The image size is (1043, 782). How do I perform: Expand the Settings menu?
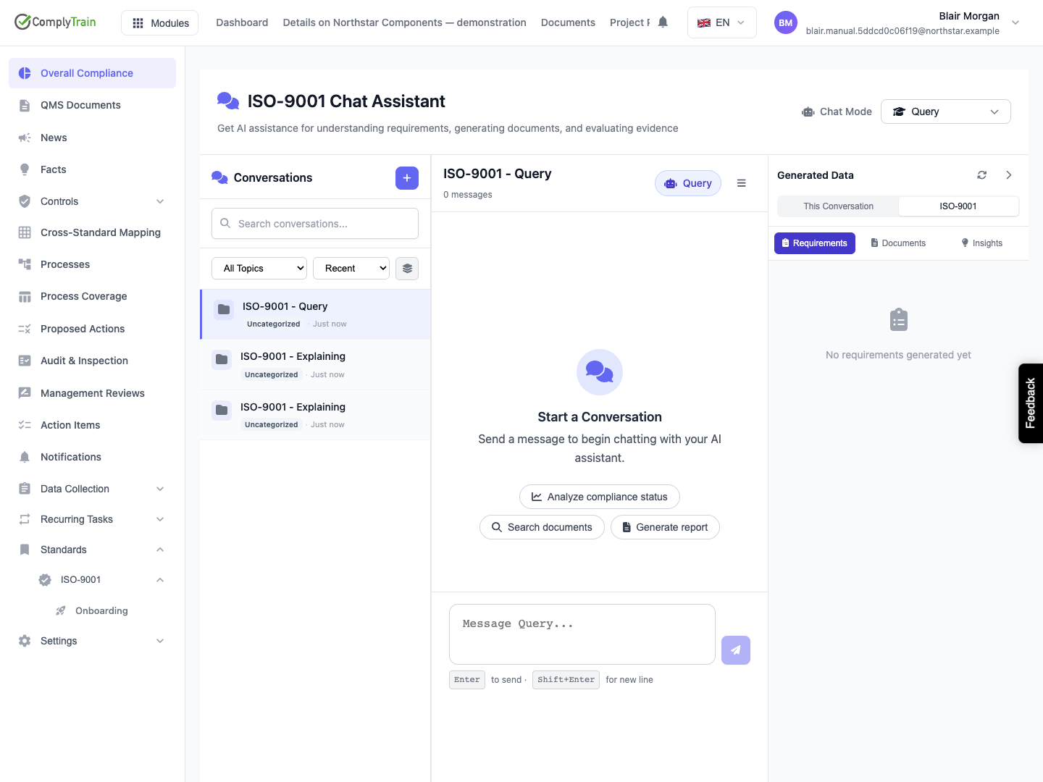pyautogui.click(x=92, y=641)
